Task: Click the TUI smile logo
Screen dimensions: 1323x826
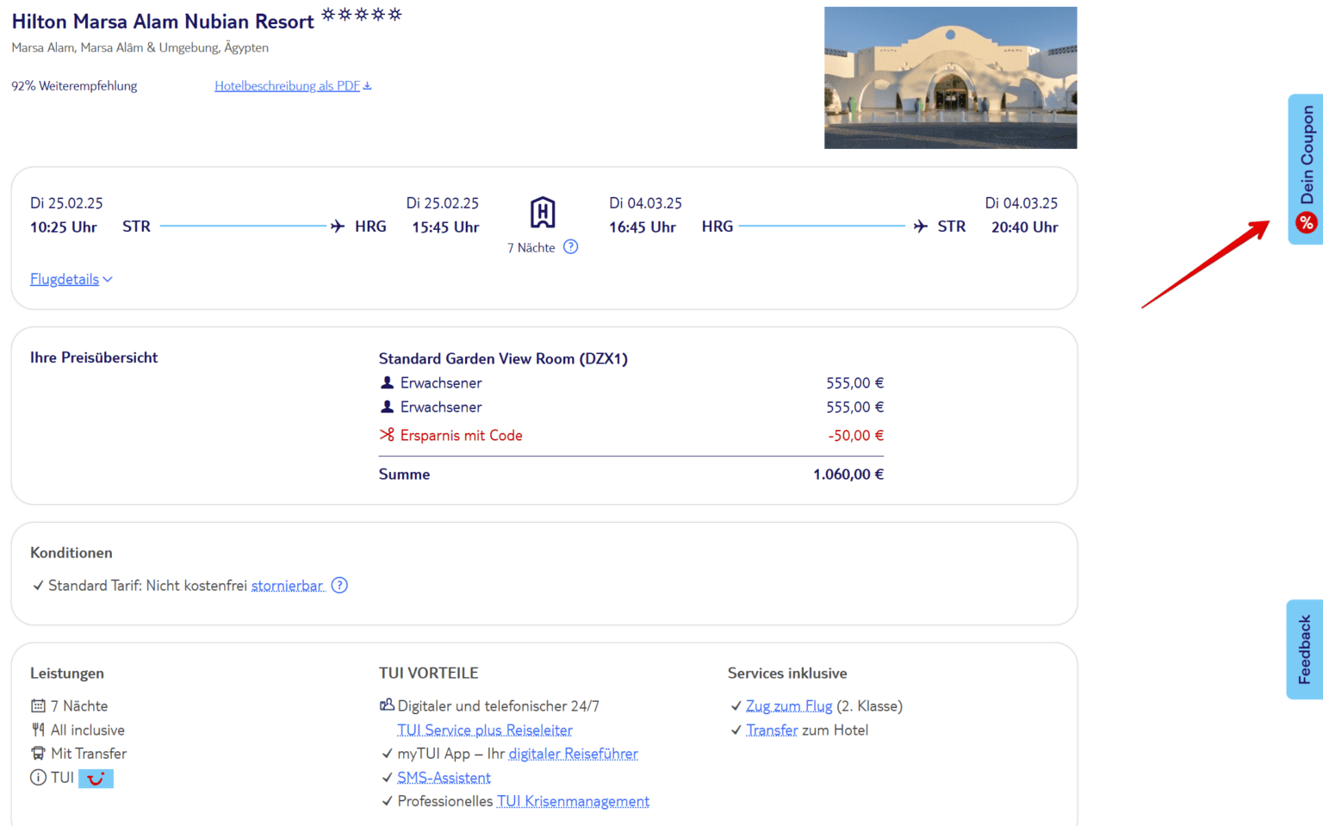Action: (x=96, y=779)
